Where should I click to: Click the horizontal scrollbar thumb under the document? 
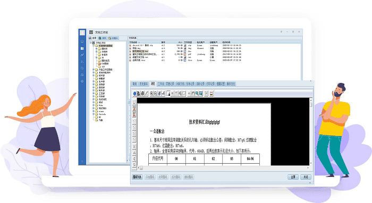coord(141,168)
